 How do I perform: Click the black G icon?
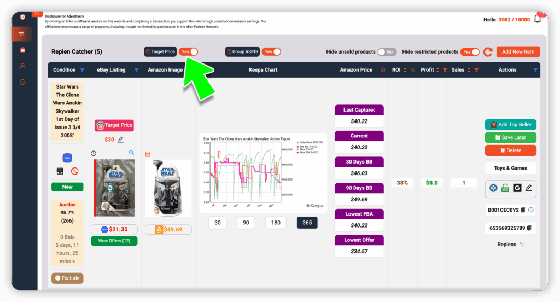point(517,188)
